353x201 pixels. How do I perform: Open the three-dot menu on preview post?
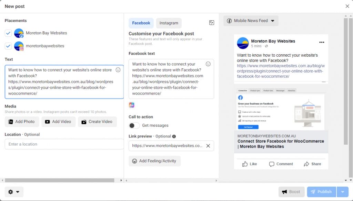(322, 42)
